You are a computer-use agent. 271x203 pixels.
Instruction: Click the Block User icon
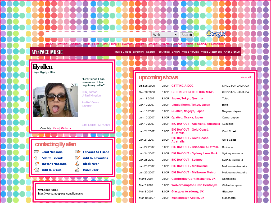tap(77, 164)
